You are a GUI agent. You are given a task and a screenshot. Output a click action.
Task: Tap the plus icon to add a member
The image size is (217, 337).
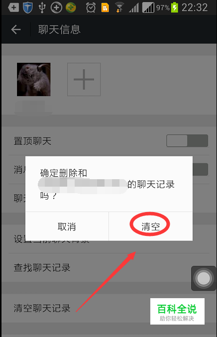pyautogui.click(x=84, y=79)
